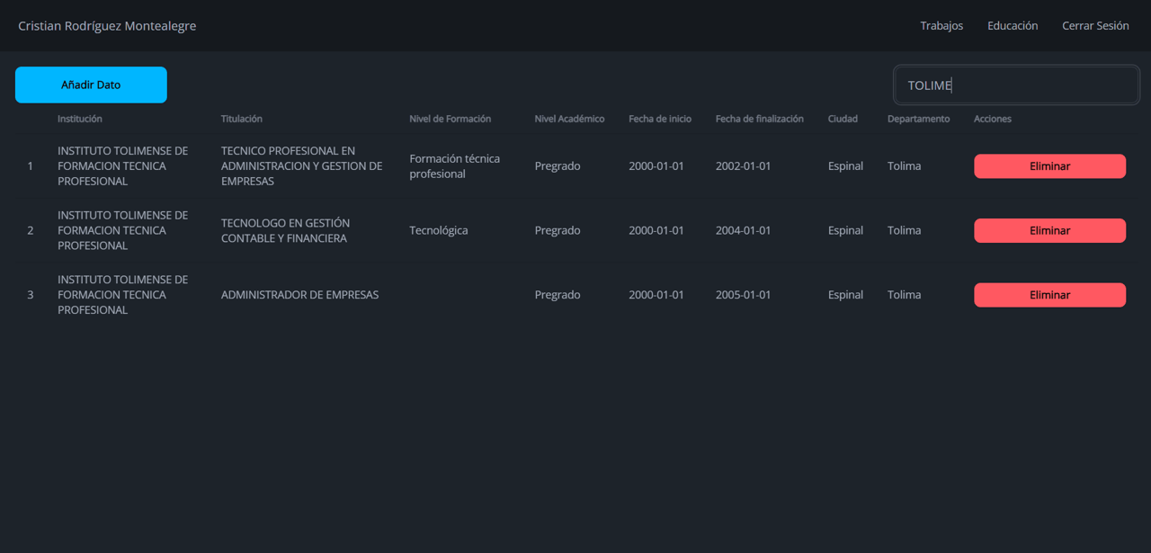Viewport: 1151px width, 553px height.
Task: Log out via Cerrar Sesión
Action: tap(1095, 25)
